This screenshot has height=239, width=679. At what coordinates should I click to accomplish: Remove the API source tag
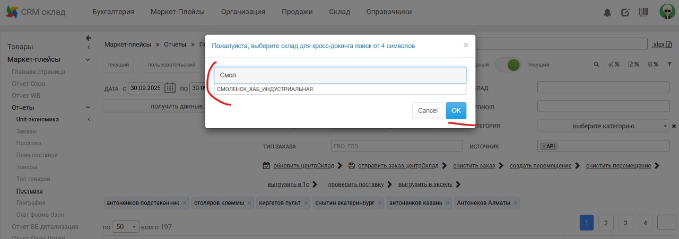[x=544, y=146]
